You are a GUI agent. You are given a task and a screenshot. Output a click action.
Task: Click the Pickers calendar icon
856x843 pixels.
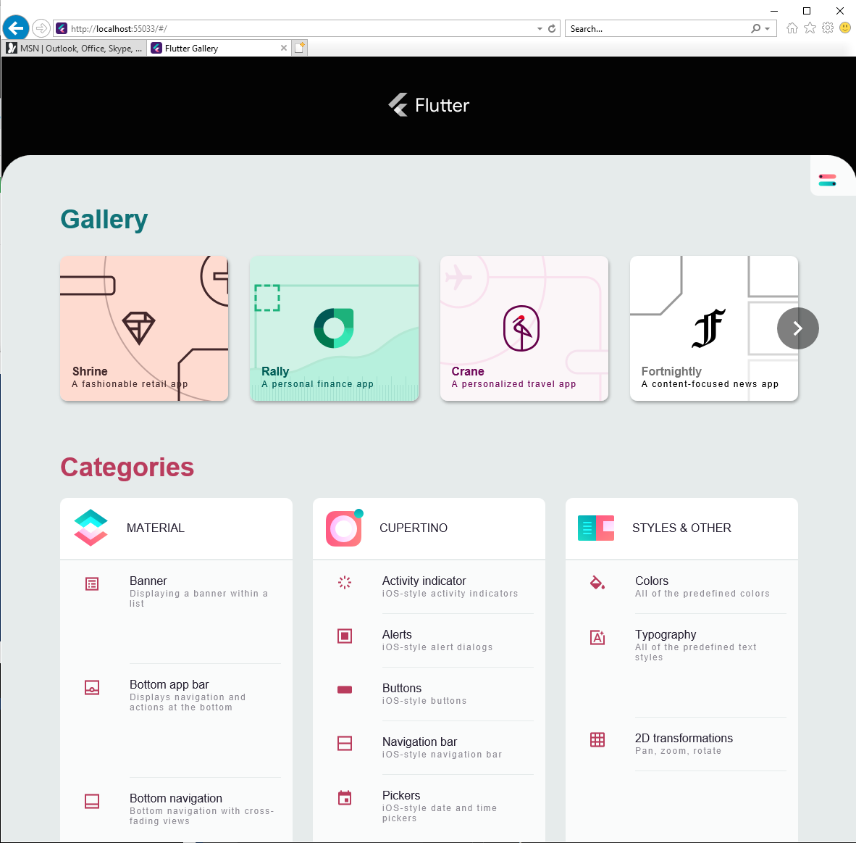click(345, 797)
